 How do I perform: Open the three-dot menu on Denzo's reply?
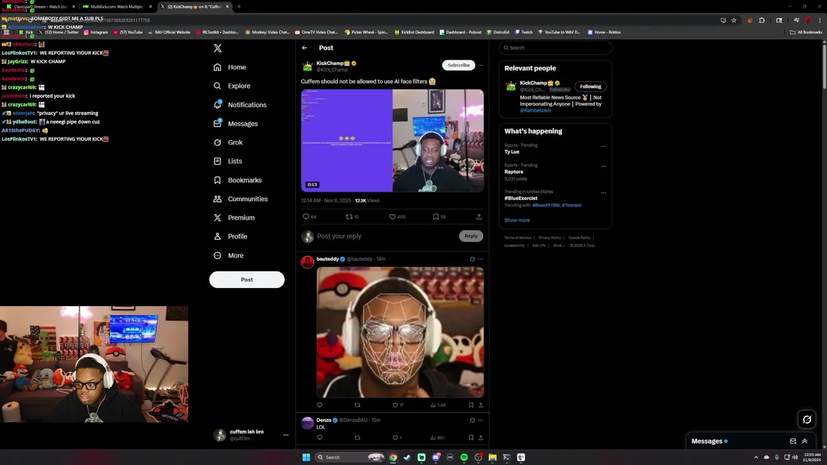click(480, 420)
